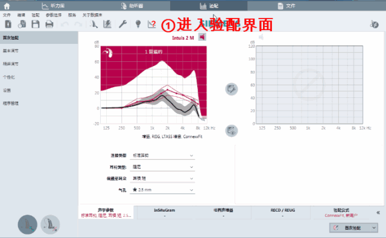Open the 首次验配 button dropdown arrow
The image size is (386, 238).
(374, 228)
